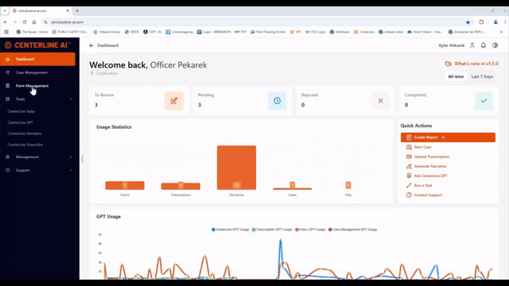Click the Generate Narrative pen icon
This screenshot has width=509, height=286.
(x=409, y=166)
